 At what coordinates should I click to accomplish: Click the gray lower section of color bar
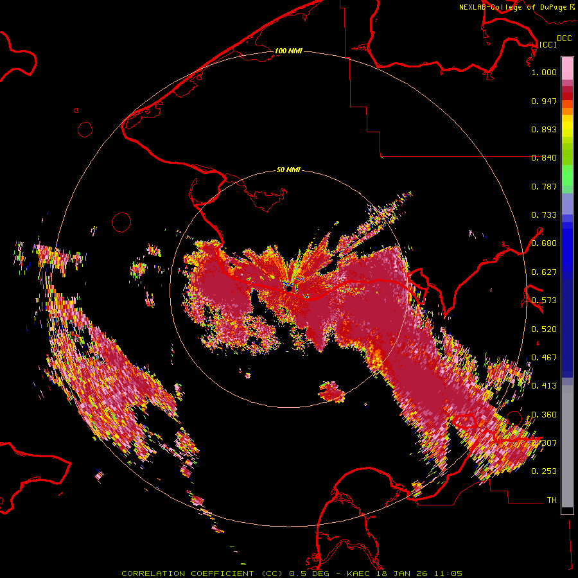567,446
